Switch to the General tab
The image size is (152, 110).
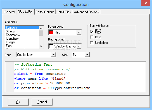click(9, 12)
